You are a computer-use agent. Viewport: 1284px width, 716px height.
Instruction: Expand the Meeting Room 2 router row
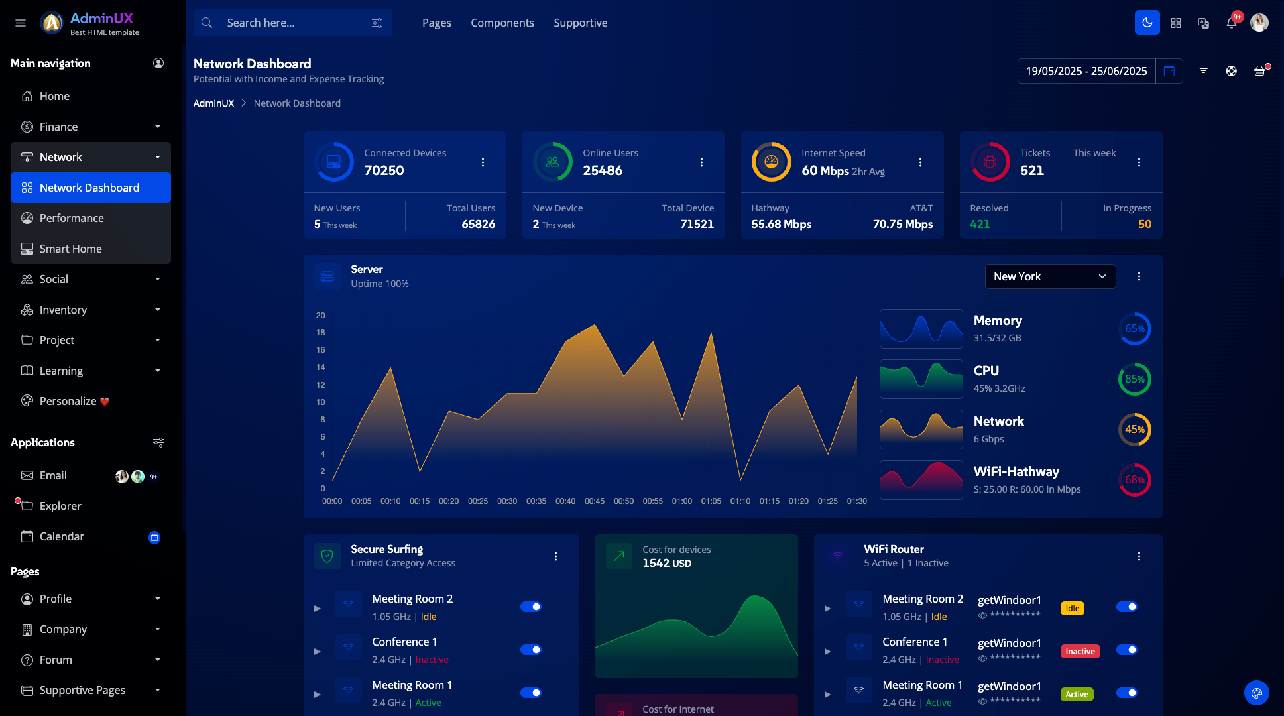point(827,608)
